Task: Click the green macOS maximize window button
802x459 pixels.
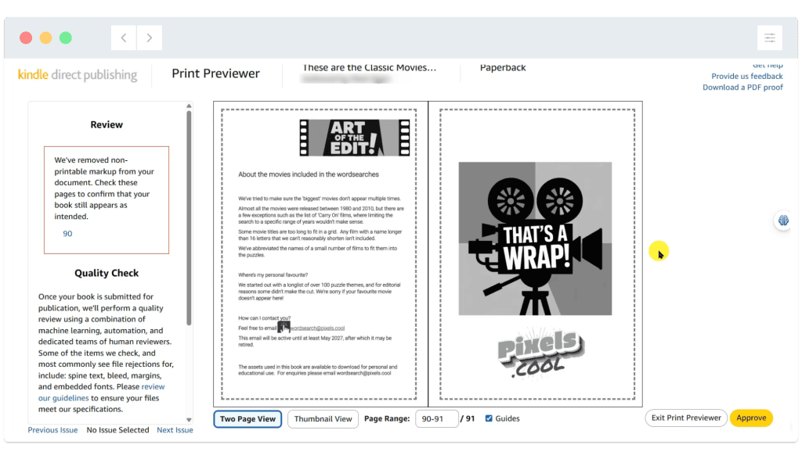Action: (66, 38)
